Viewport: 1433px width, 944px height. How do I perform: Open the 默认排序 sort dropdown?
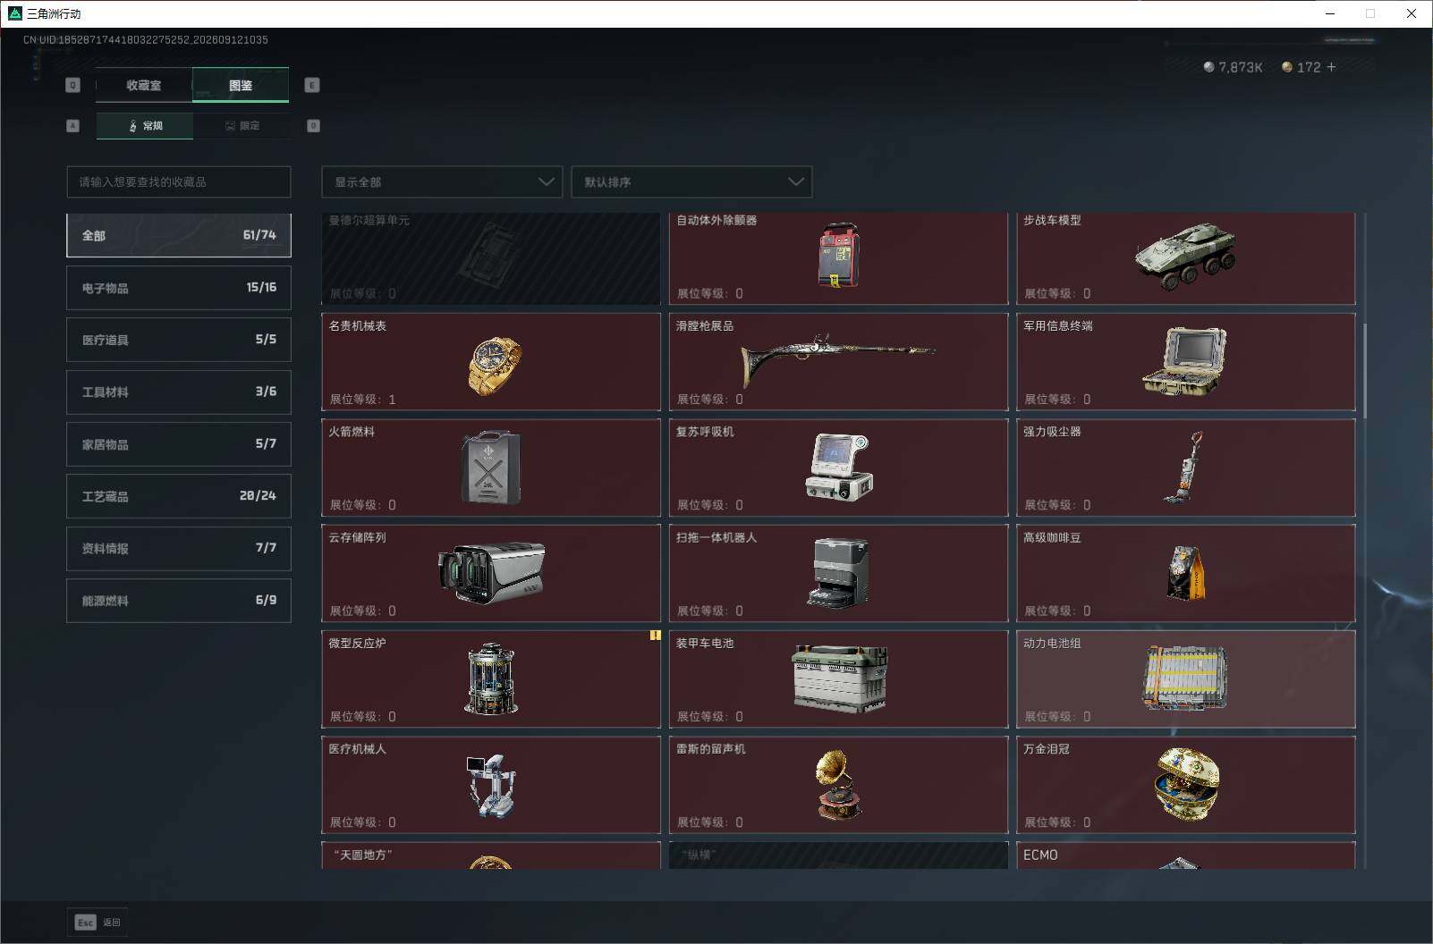click(x=691, y=181)
